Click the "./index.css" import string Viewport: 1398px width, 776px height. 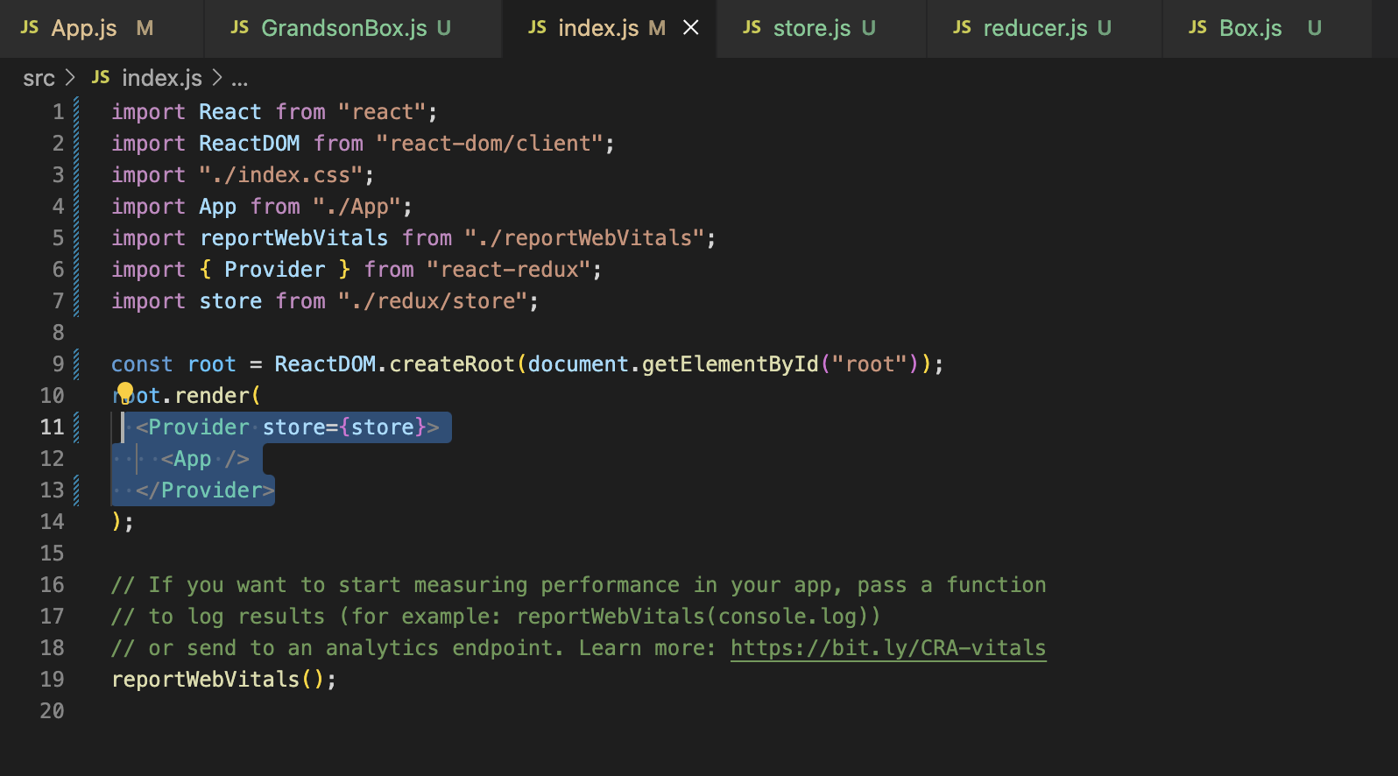[x=281, y=175]
